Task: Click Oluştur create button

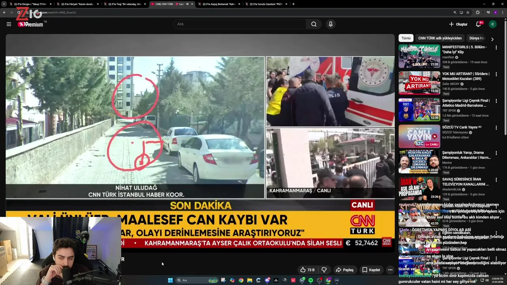Action: point(458,24)
